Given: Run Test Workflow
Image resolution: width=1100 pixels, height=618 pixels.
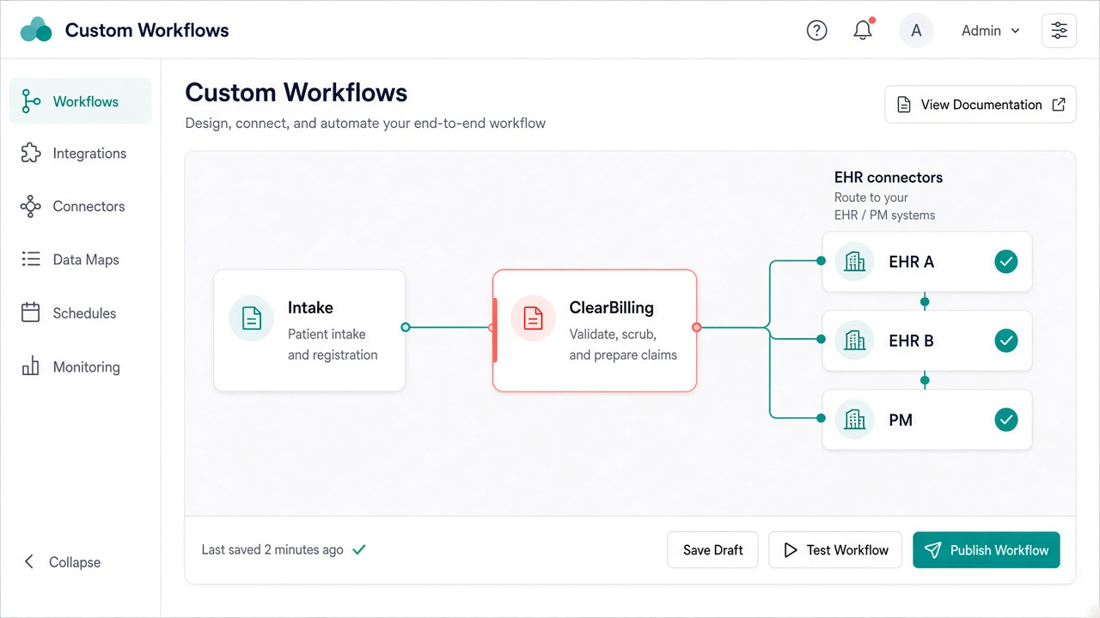Looking at the screenshot, I should (x=835, y=550).
